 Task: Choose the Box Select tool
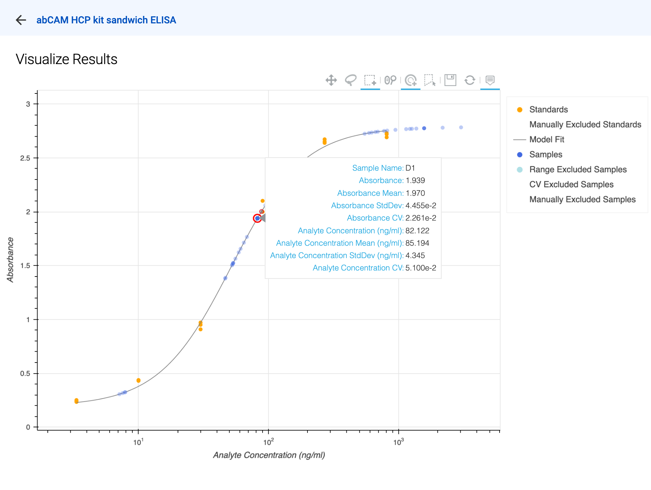370,80
